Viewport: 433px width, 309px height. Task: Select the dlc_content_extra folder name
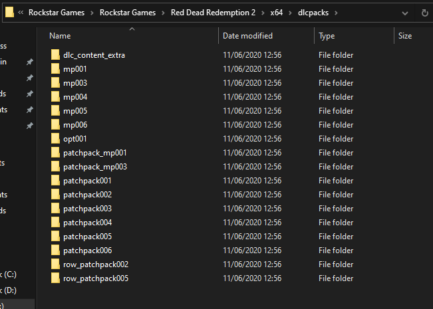click(94, 55)
